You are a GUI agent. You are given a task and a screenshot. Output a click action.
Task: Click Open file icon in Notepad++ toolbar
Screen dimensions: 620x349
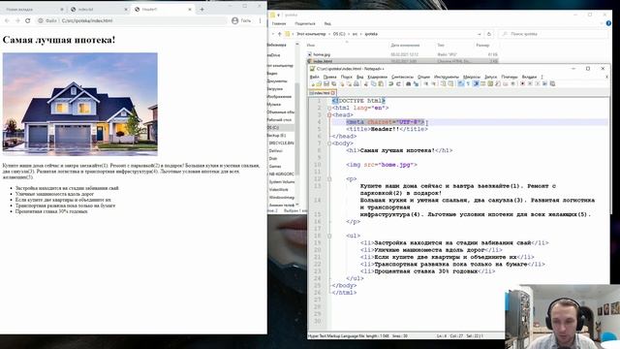pyautogui.click(x=319, y=84)
